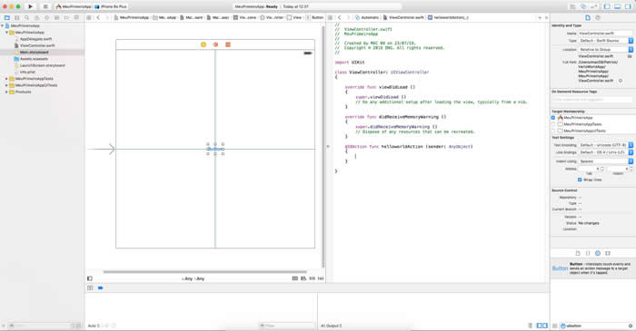Viewport: 636px width, 331px height.
Task: Expand the MeuPrimeiroAppTests folder
Action: point(6,79)
